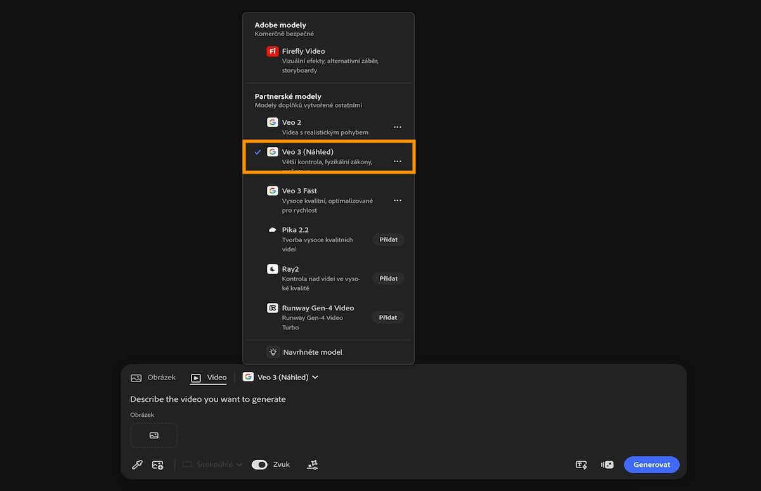Switch to the Obrázek tab

(153, 378)
